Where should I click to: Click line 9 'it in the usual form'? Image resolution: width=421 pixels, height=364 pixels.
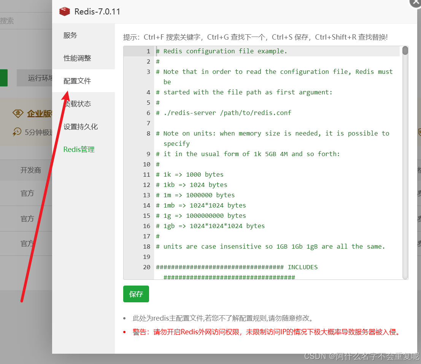pos(248,154)
